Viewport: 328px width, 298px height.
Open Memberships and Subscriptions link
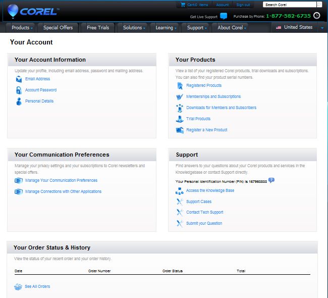pos(213,96)
